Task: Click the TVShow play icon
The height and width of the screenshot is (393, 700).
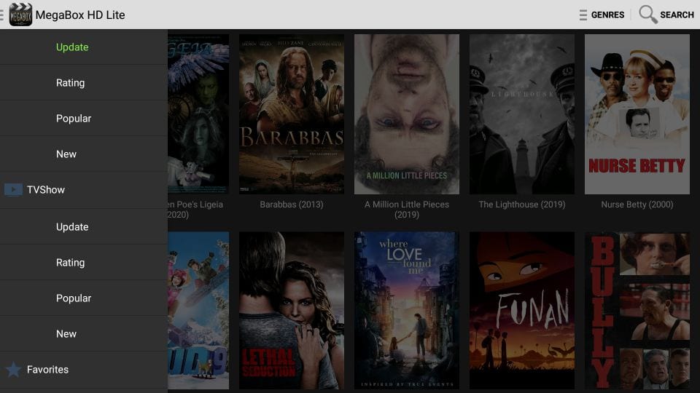Action: pos(13,190)
